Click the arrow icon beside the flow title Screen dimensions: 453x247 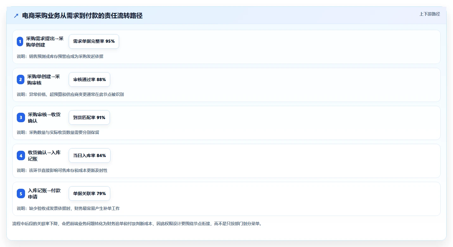tap(16, 16)
